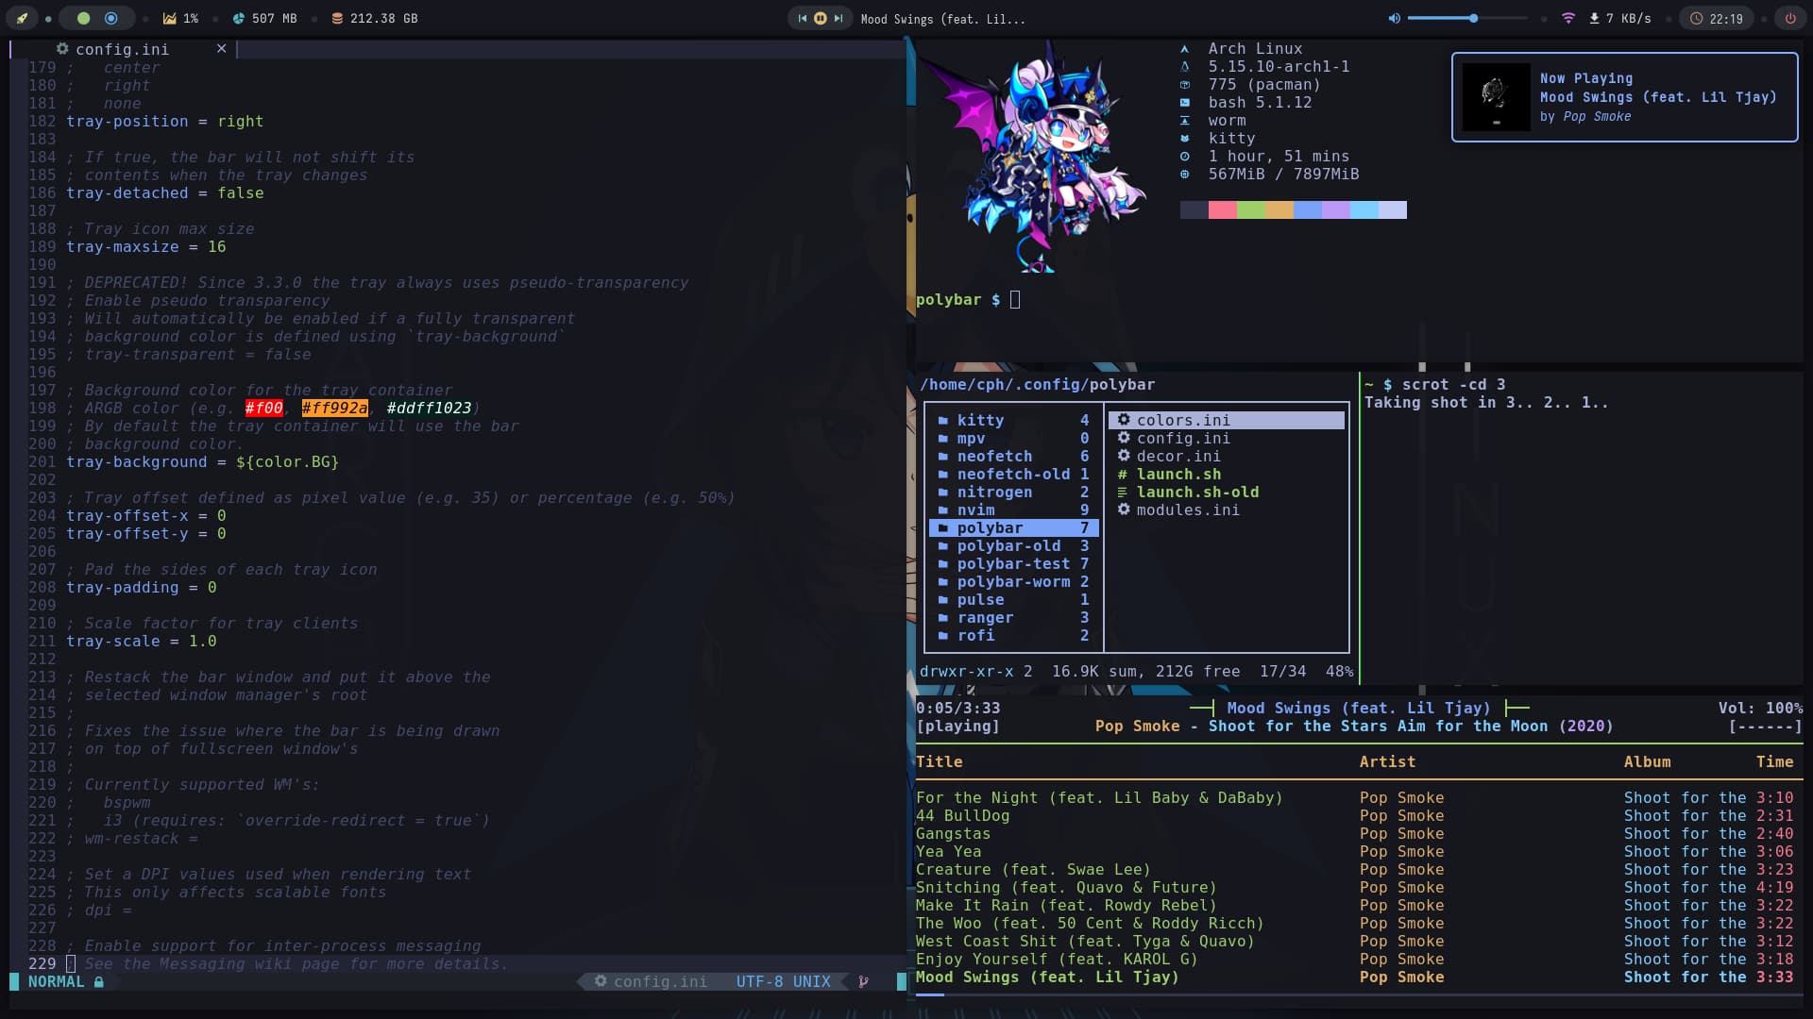Switch to the green dot workspace
1813x1019 pixels.
(x=83, y=18)
